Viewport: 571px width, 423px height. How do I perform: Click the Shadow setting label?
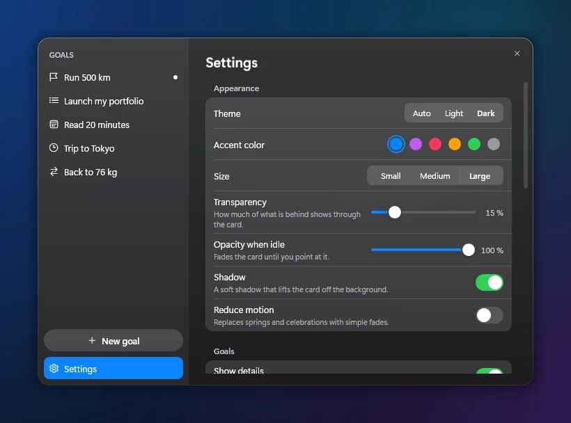pyautogui.click(x=229, y=277)
